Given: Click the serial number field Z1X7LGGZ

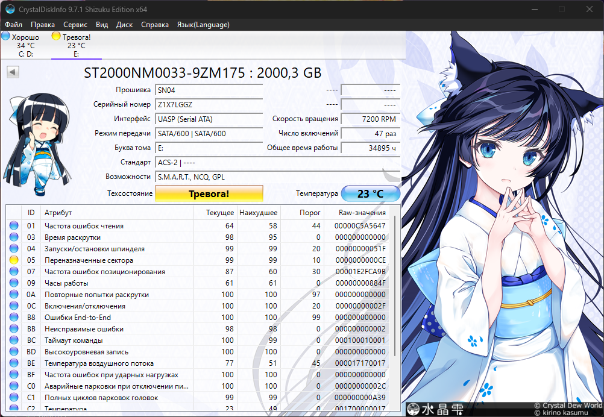Looking at the screenshot, I should pos(209,104).
